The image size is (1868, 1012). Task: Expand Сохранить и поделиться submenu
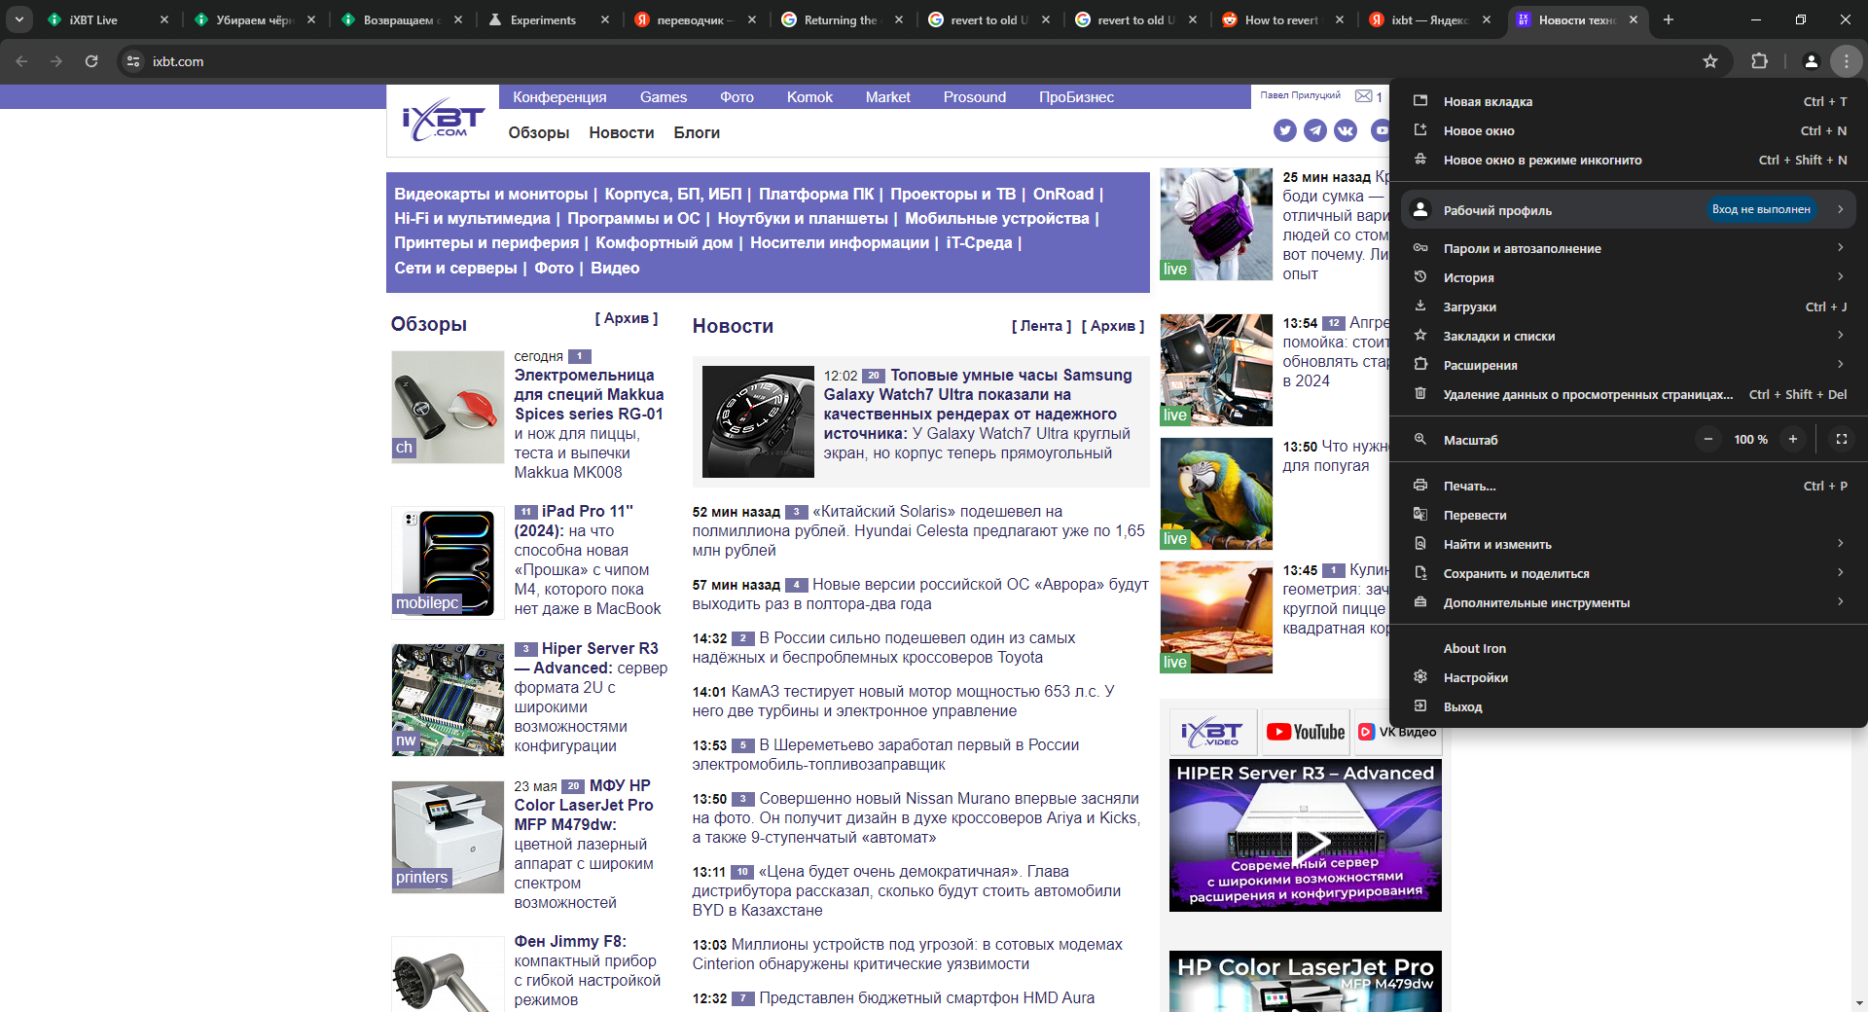1628,573
